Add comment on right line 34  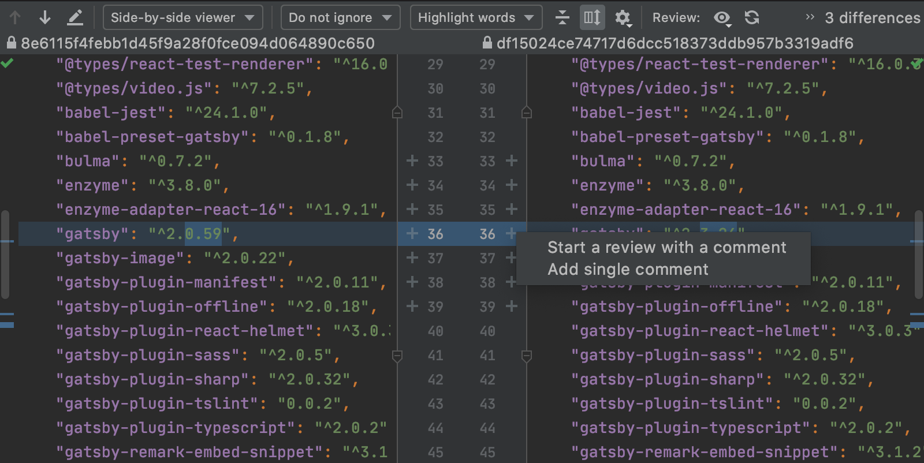512,185
